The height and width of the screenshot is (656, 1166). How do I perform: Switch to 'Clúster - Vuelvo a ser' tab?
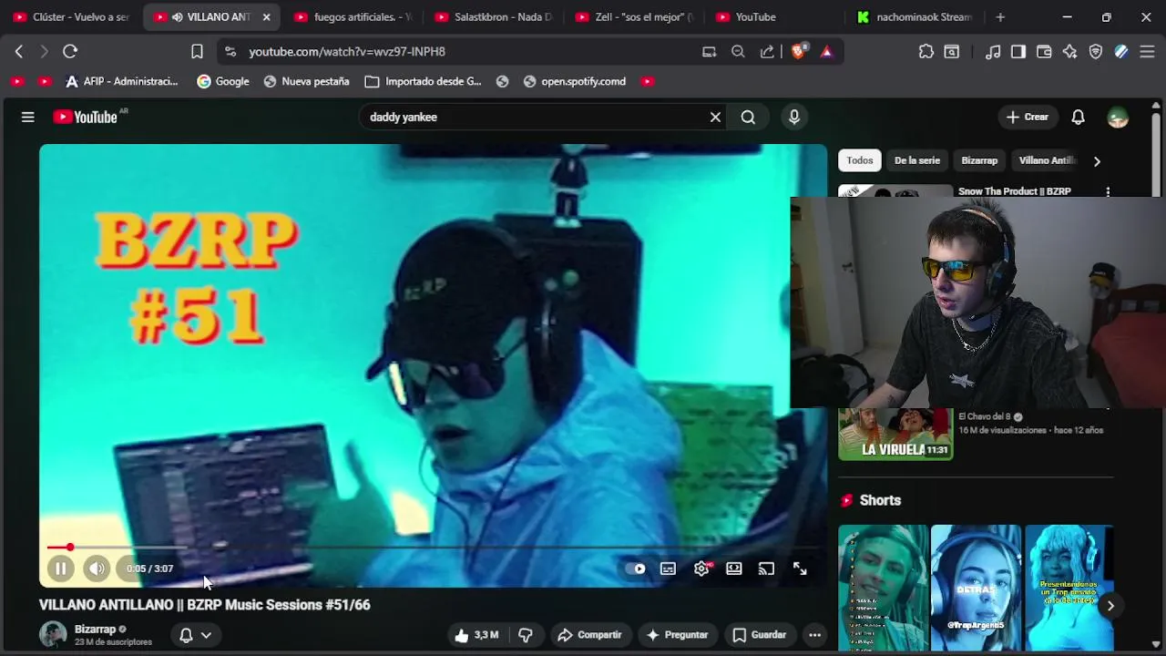point(71,16)
